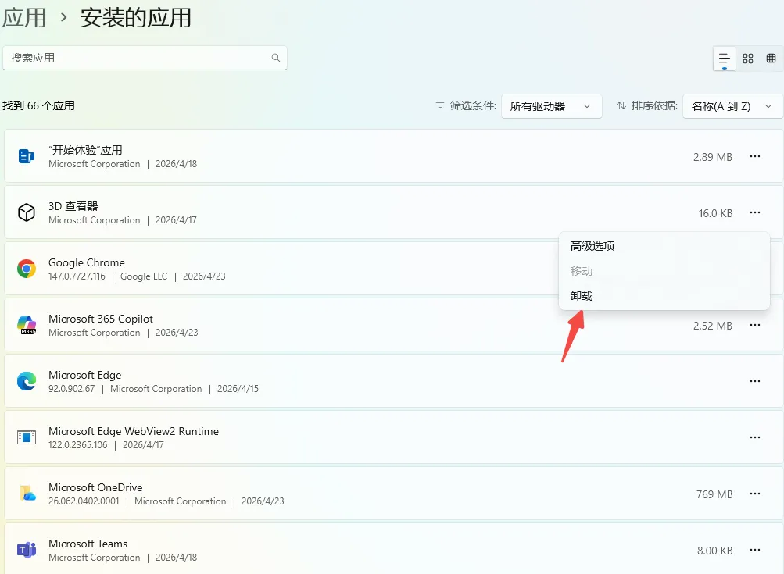Select the Google Chrome app name
This screenshot has height=574, width=784.
coord(87,262)
